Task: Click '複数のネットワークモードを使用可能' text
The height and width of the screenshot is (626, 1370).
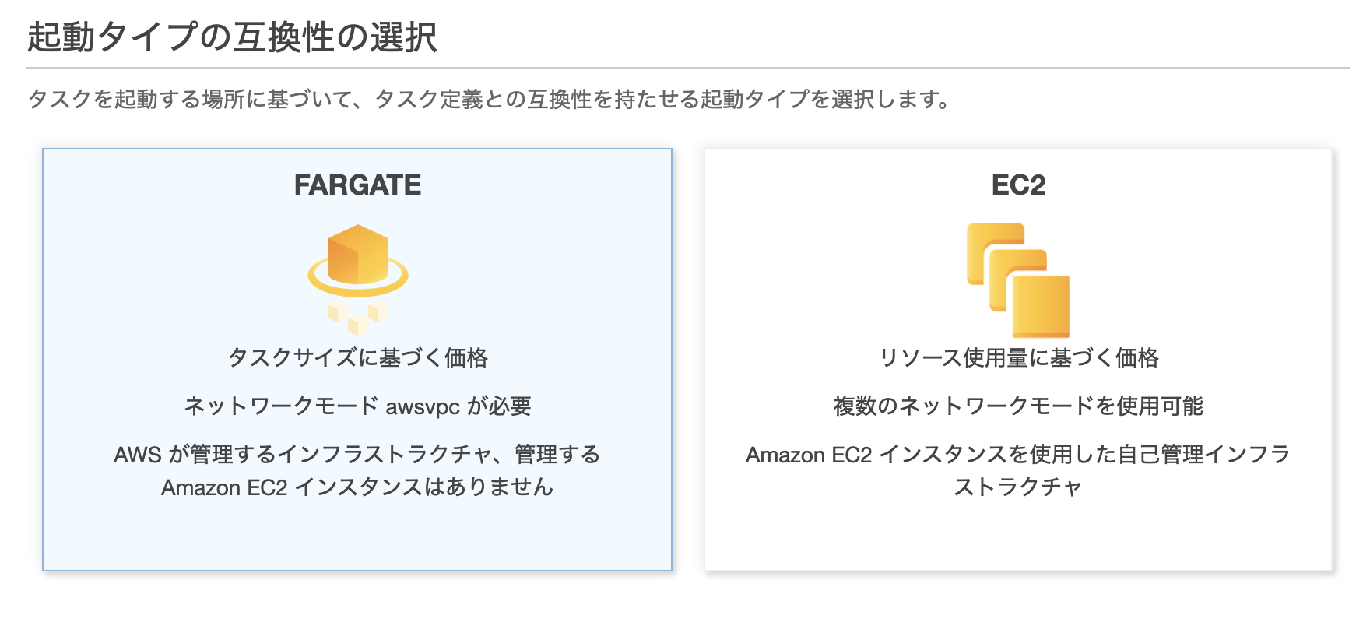Action: (1018, 406)
